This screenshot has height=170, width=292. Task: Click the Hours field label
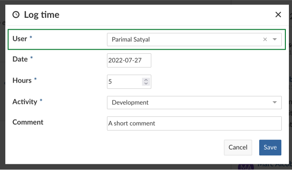click(22, 80)
